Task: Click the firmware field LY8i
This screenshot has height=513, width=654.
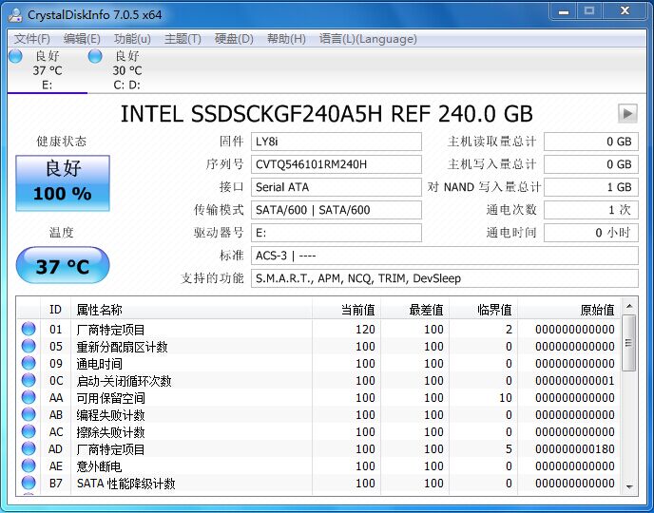Action: pyautogui.click(x=337, y=142)
